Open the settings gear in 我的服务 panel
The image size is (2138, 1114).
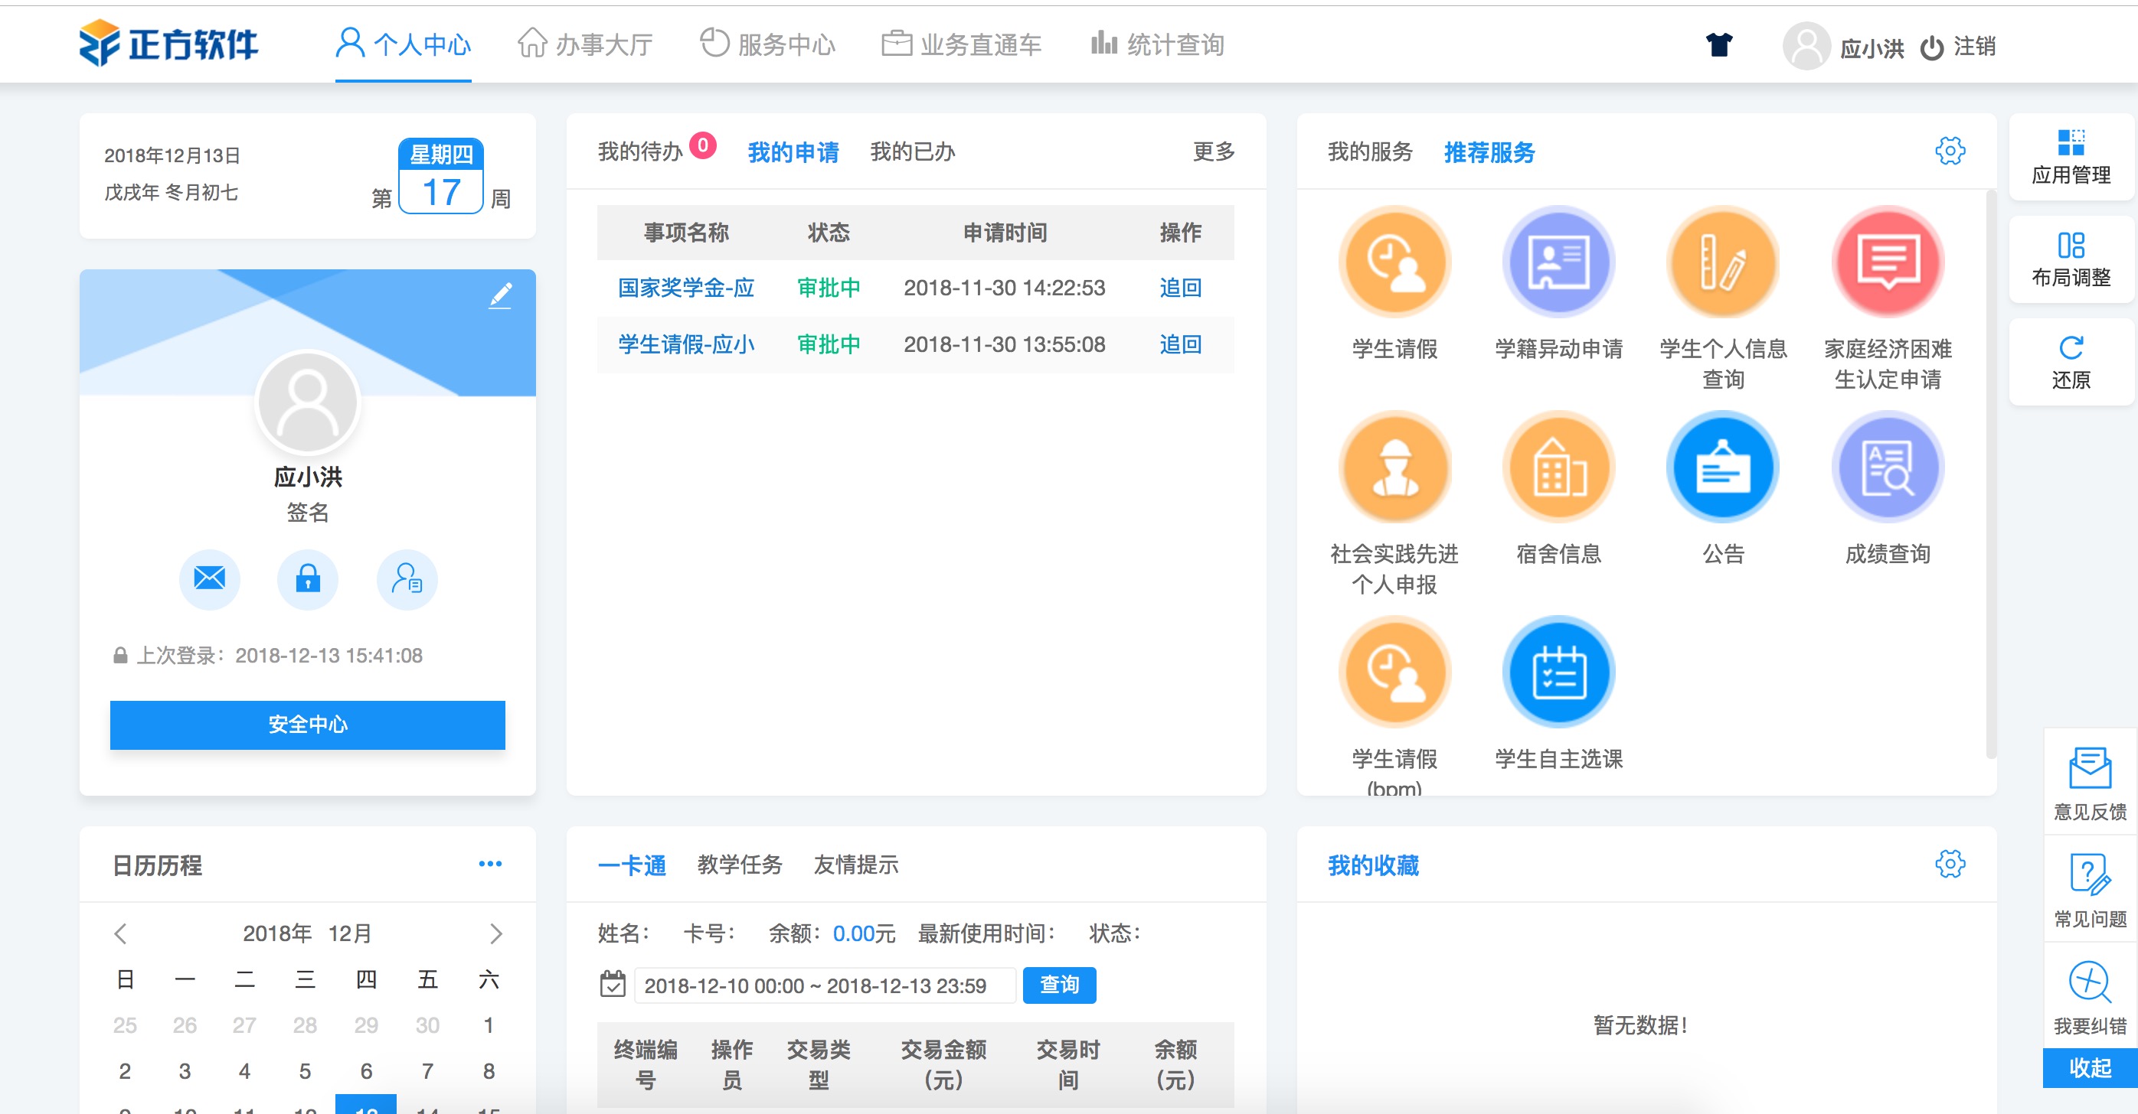1950,151
